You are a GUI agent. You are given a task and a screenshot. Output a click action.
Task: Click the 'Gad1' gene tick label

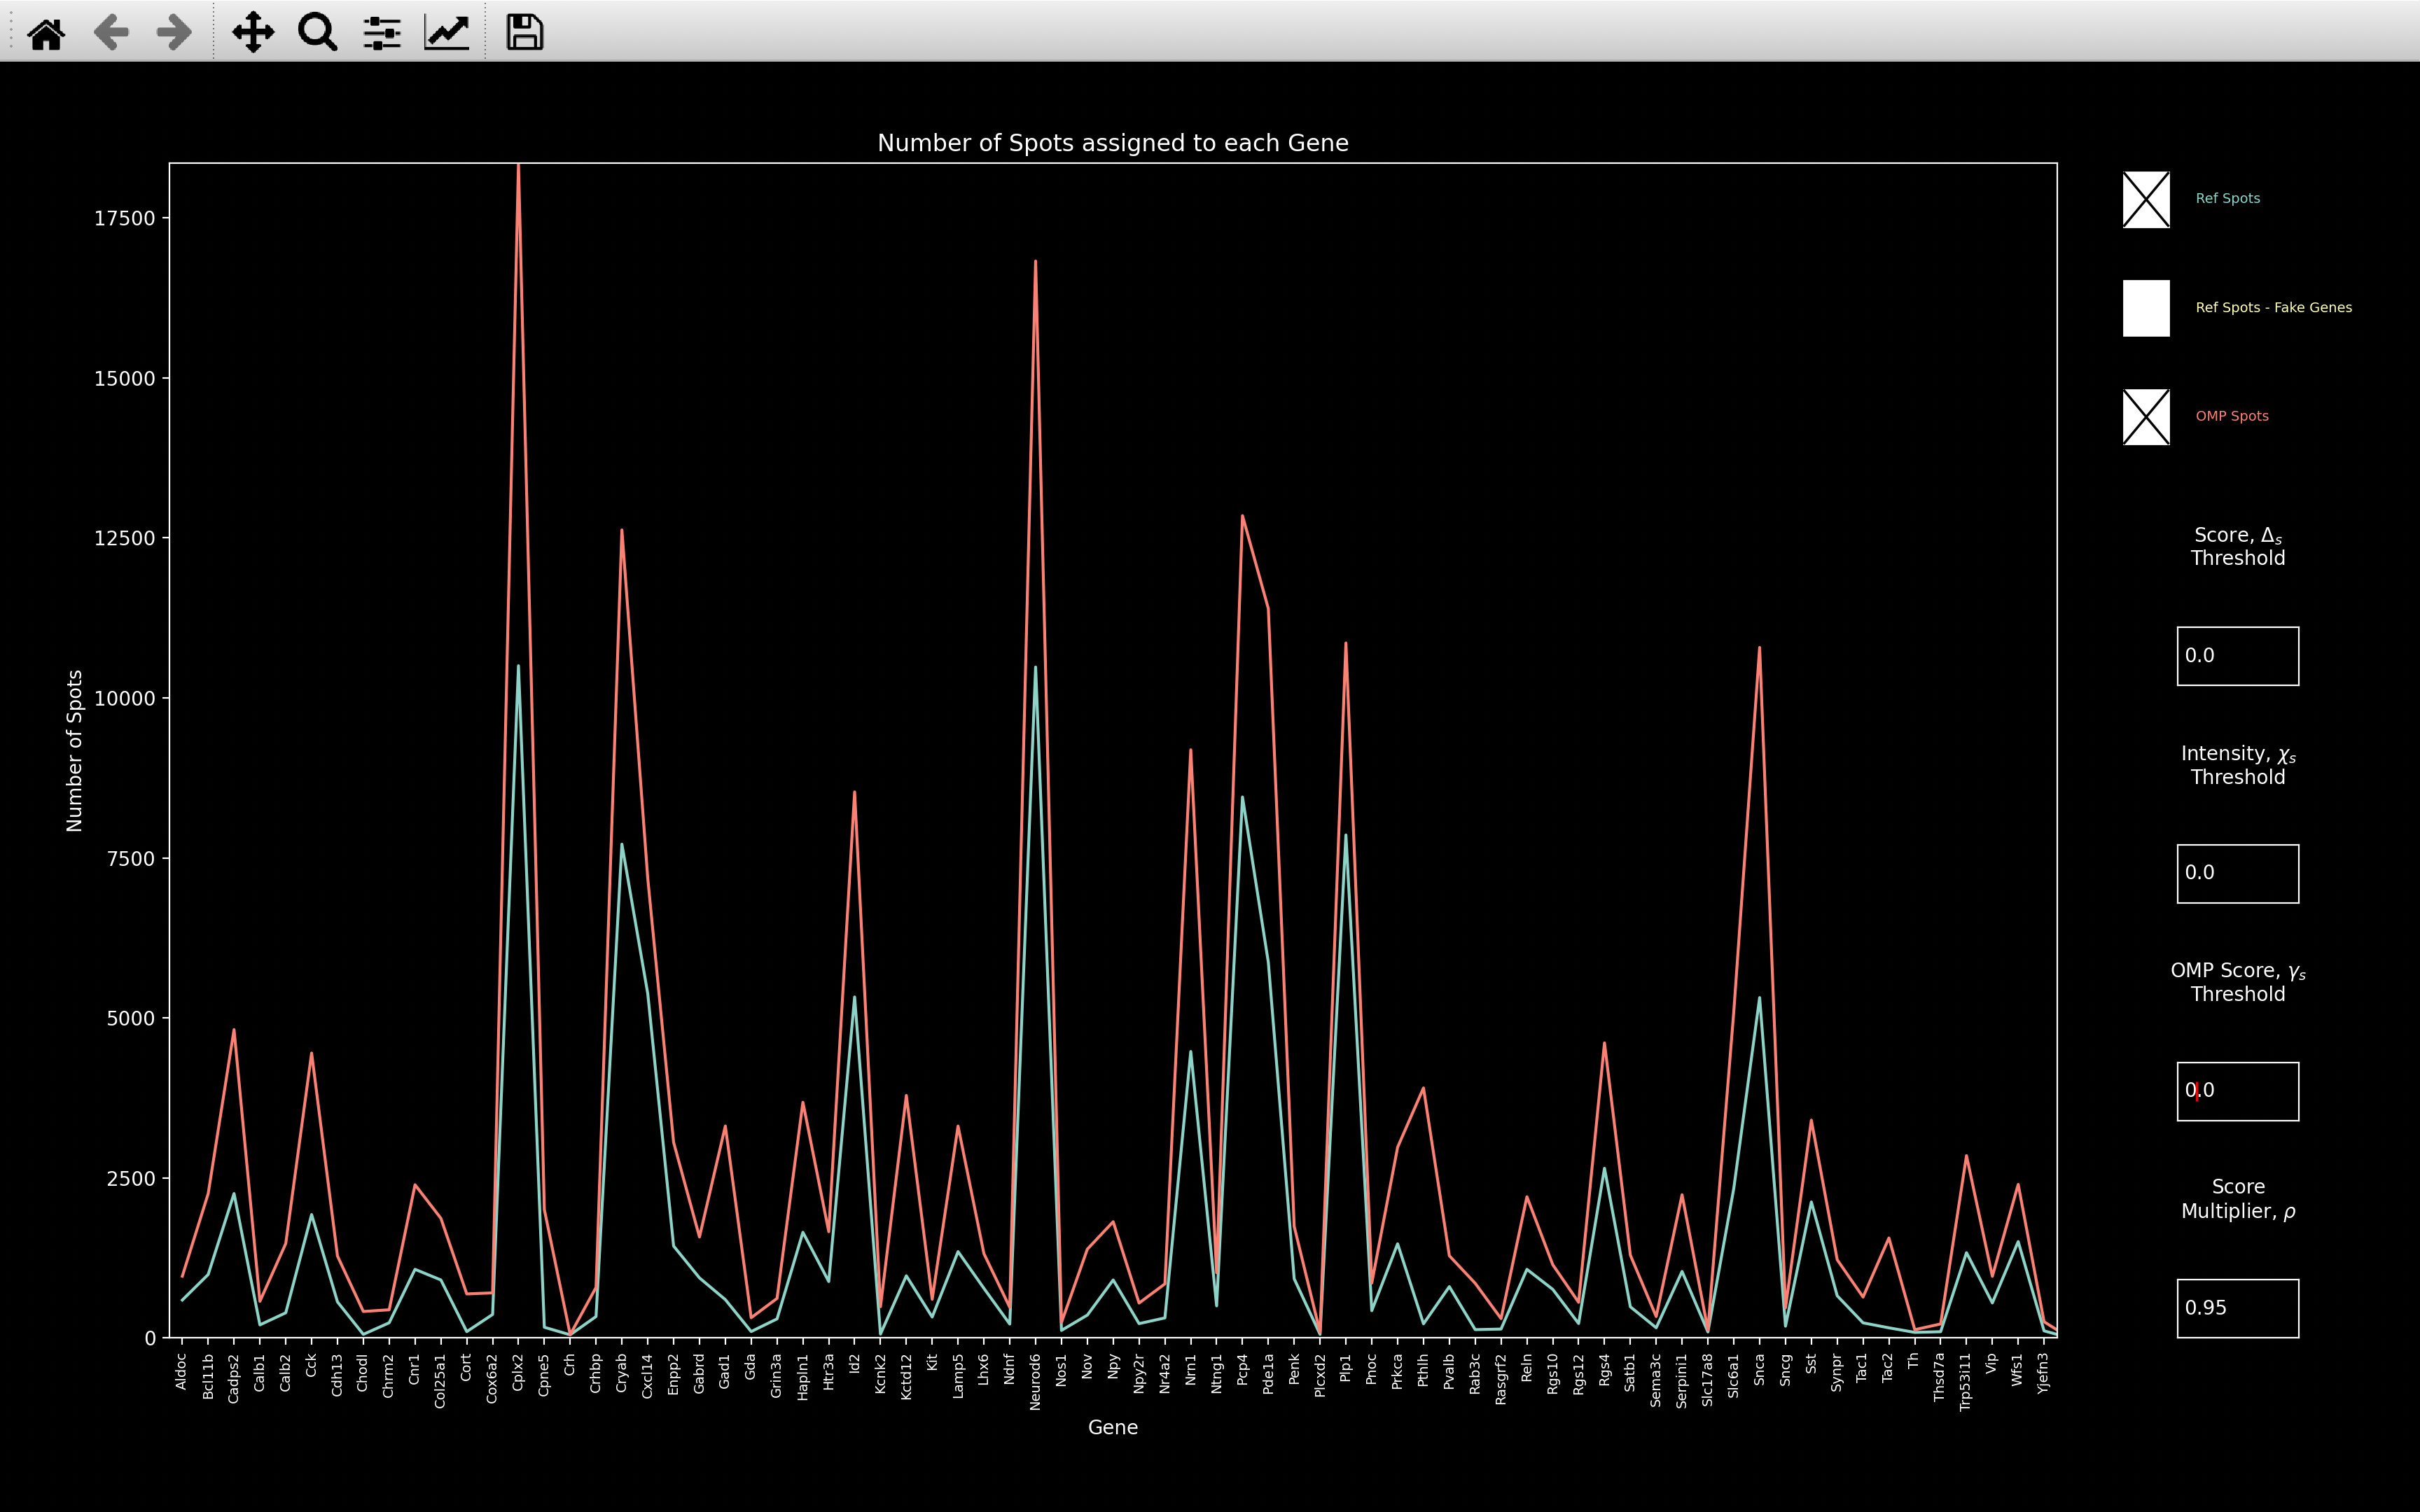pyautogui.click(x=725, y=1369)
